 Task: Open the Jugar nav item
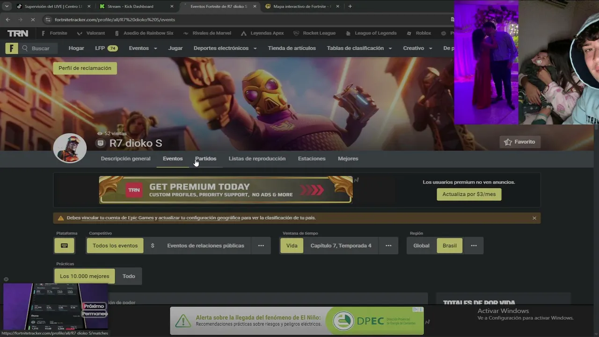point(175,48)
